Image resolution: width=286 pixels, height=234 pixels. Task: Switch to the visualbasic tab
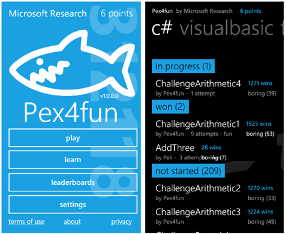point(227,29)
